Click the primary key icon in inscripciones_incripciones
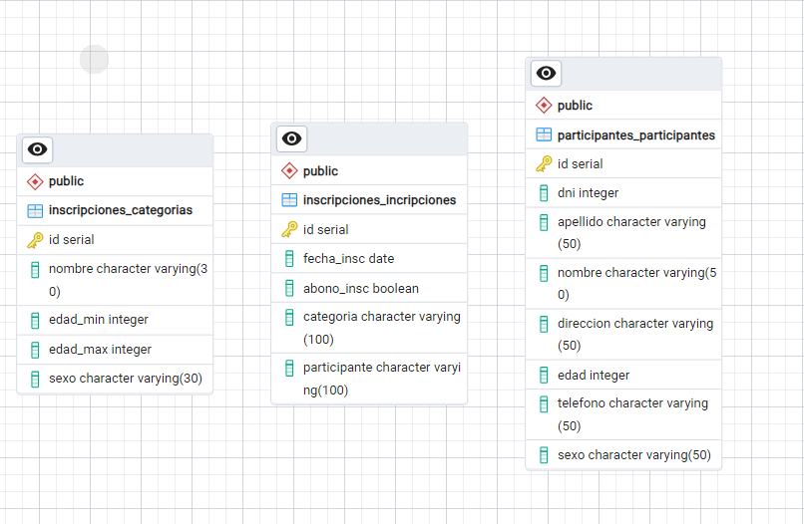 click(289, 229)
